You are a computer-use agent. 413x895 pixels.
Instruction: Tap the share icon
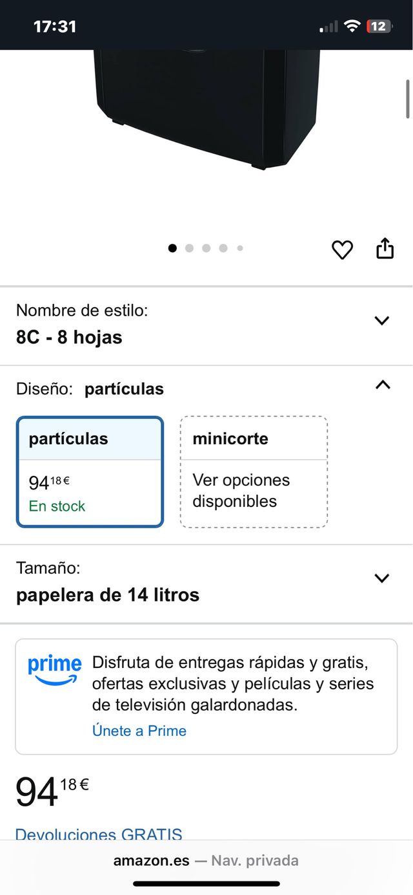[x=385, y=248]
